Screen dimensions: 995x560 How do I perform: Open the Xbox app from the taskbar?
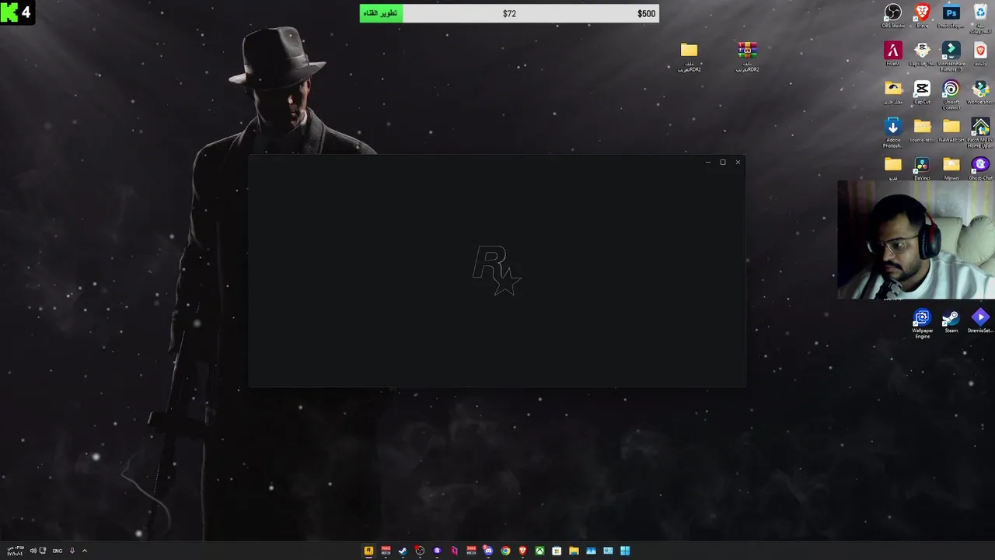(x=539, y=551)
